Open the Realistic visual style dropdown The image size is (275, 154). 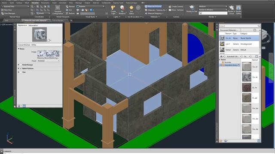(x=91, y=6)
